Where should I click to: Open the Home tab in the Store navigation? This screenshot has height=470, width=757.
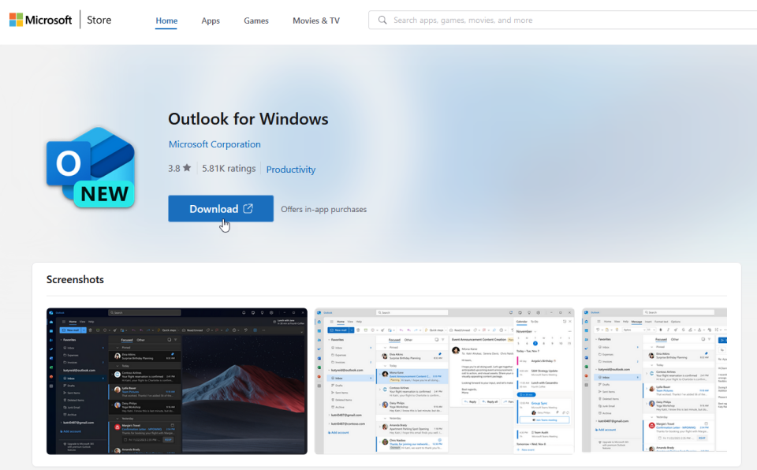166,21
